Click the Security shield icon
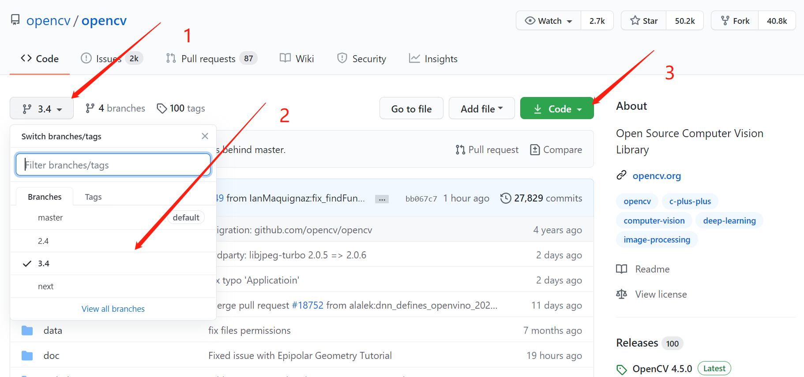 342,58
